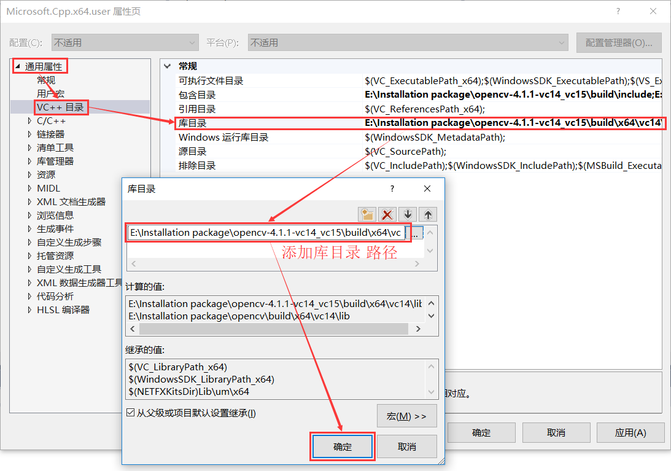The width and height of the screenshot is (671, 471).
Task: Click the move line up arrow icon
Action: (x=428, y=214)
